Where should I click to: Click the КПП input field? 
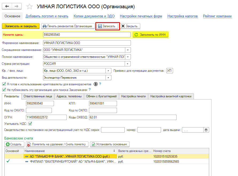pos(103,103)
